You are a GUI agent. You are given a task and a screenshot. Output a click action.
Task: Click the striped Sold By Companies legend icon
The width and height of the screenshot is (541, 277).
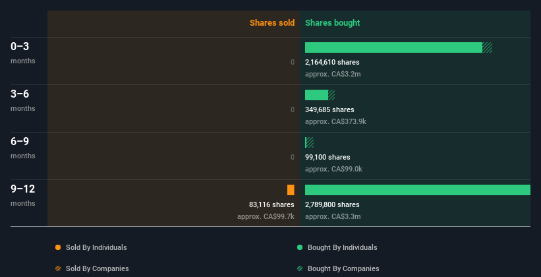(58, 268)
